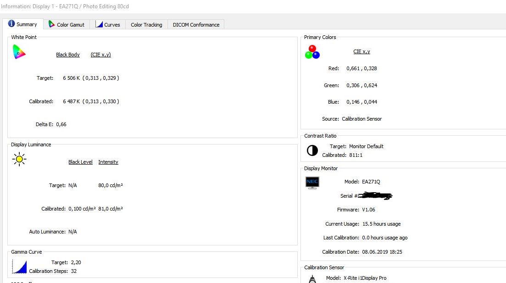This screenshot has width=506, height=283.
Task: Click the White Point CIE x,y header
Action: tap(100, 55)
